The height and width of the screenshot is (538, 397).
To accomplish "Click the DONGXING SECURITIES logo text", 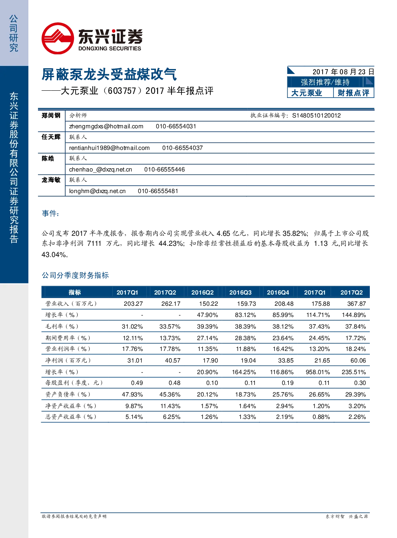I will tap(110, 48).
